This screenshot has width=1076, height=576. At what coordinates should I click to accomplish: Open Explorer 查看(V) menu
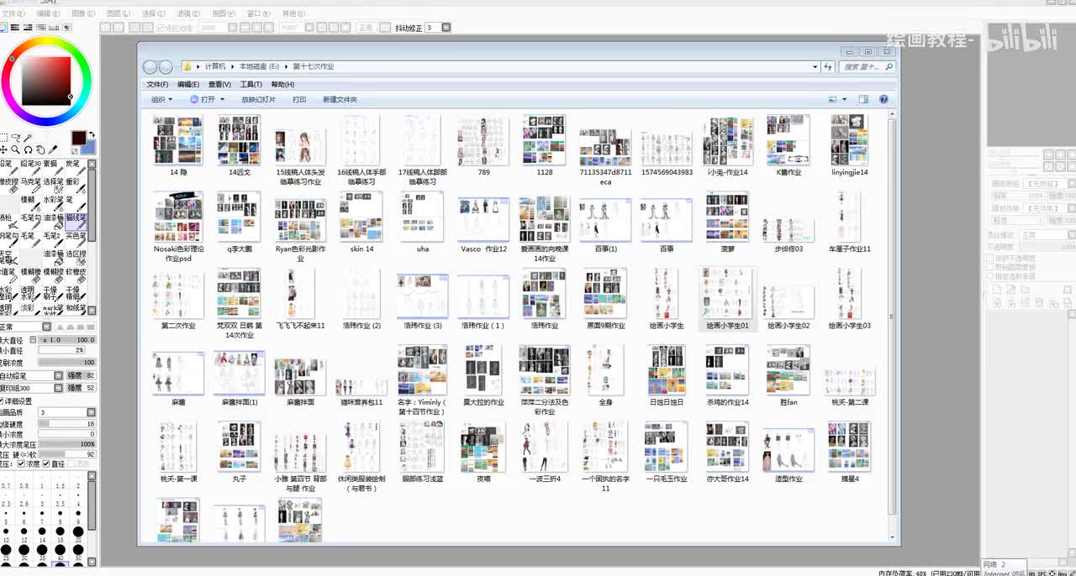click(x=219, y=84)
